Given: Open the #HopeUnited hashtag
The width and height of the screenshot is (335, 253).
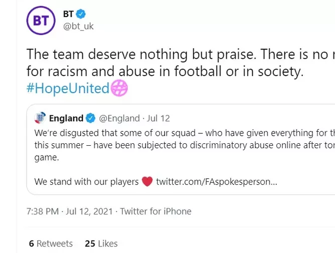Looking at the screenshot, I should [x=68, y=88].
